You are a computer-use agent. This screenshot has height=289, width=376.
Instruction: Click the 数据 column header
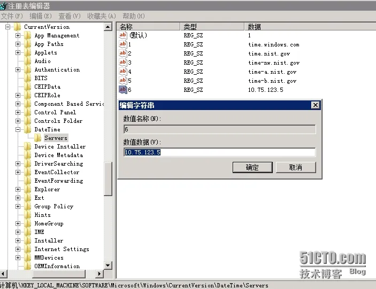(x=310, y=26)
